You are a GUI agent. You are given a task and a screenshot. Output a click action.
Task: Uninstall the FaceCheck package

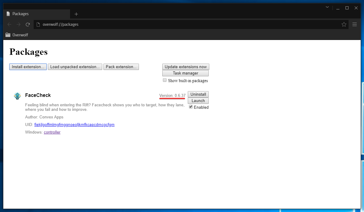pos(198,94)
